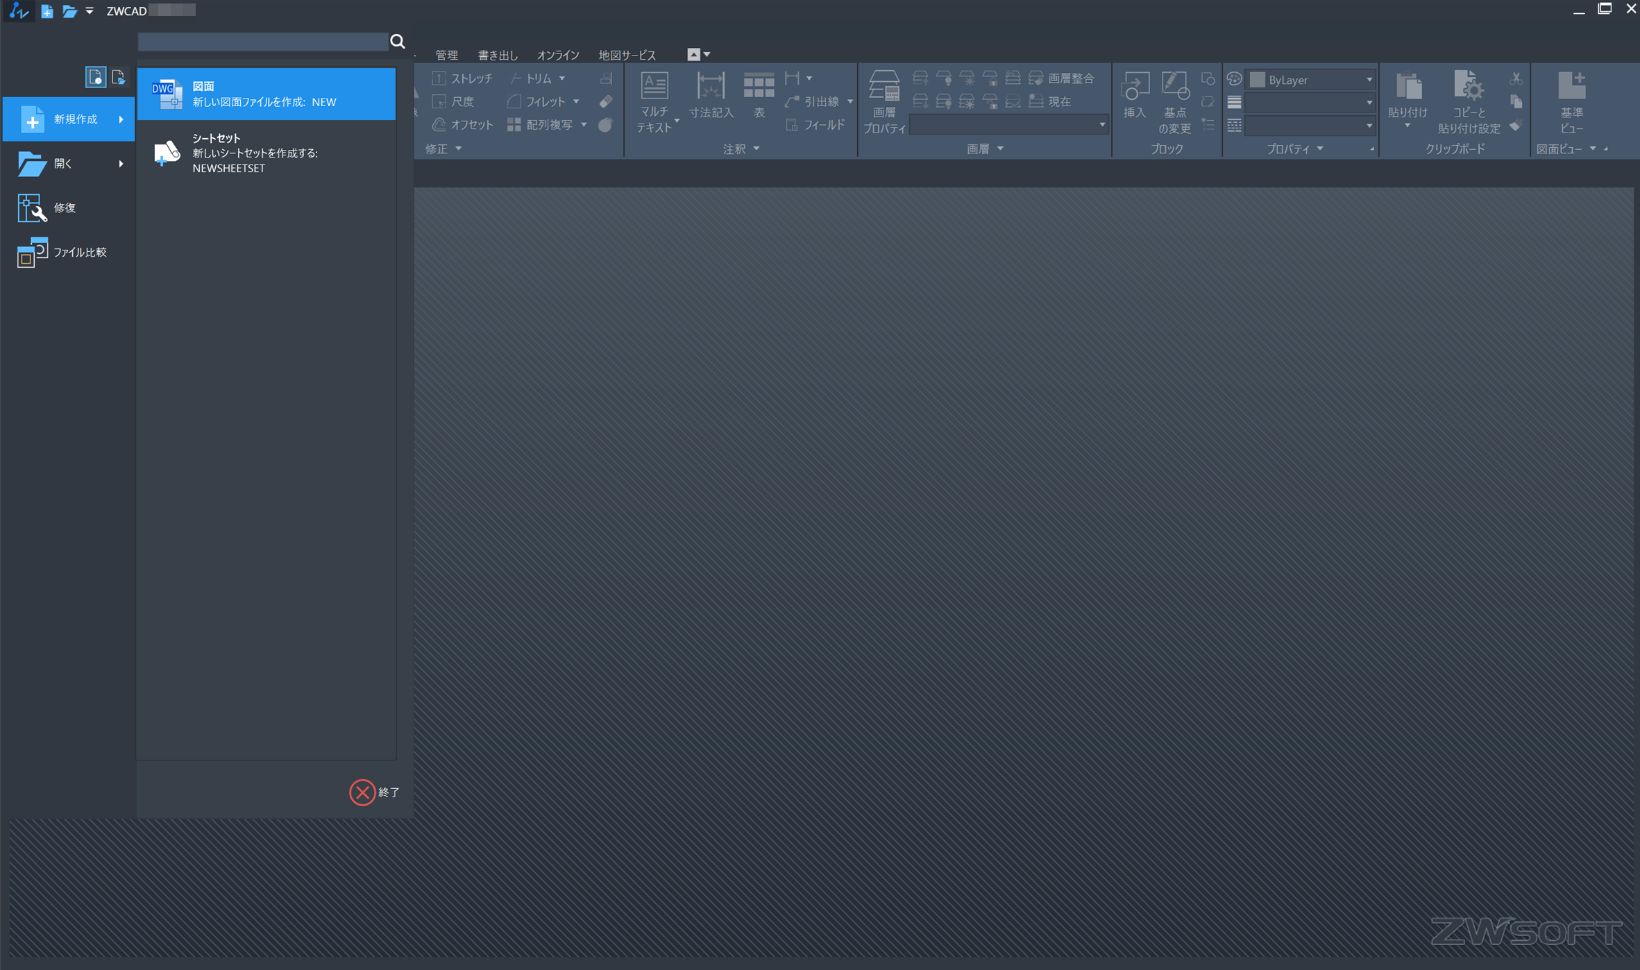Open the 画層プロパティ layer properties manager
1640x970 pixels.
point(884,102)
